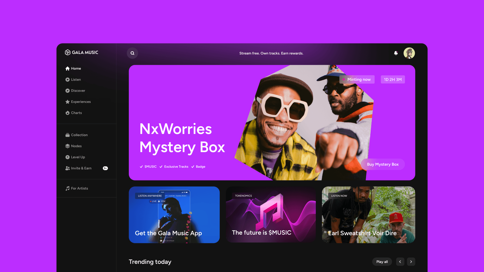Click the Listen play icon in sidebar
Screen dimensions: 484x272
[68, 80]
